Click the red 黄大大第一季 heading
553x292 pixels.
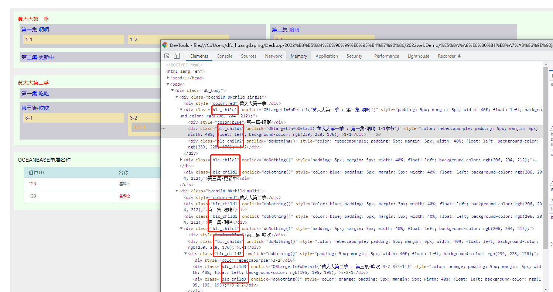click(33, 19)
